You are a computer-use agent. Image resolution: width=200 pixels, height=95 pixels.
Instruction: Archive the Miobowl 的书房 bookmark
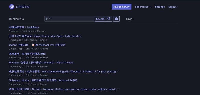(x=35, y=84)
